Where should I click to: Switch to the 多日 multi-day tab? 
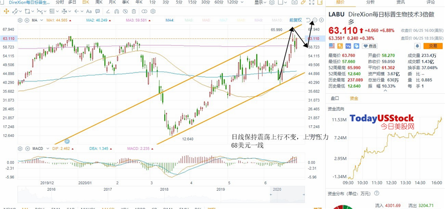[x=72, y=2]
